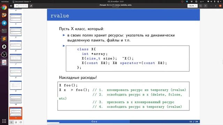Open the clock and calendar in top bar
Image resolution: width=223 pixels, height=125 pixels.
click(x=115, y=1)
